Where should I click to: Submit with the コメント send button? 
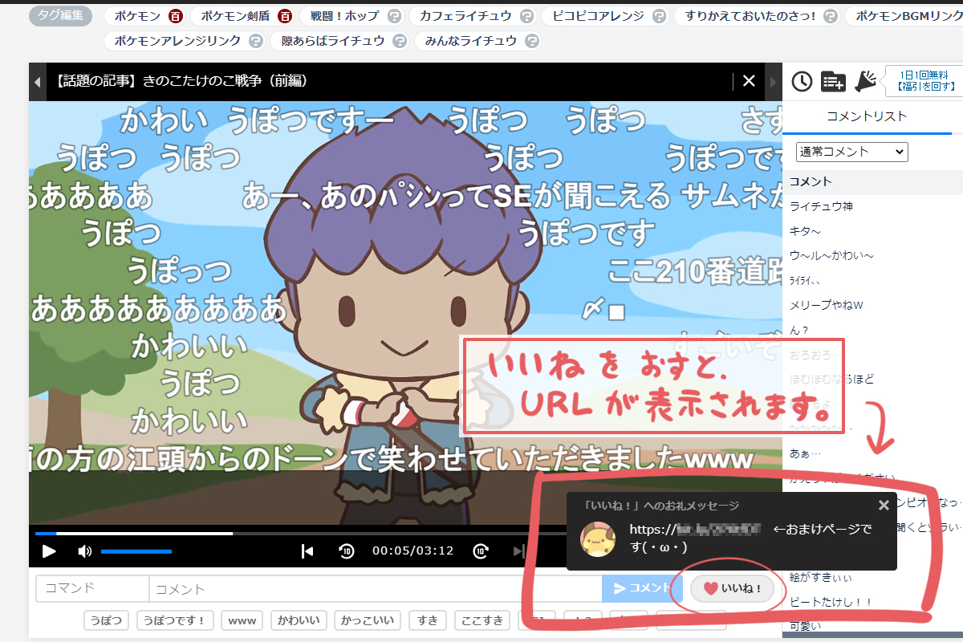[640, 588]
